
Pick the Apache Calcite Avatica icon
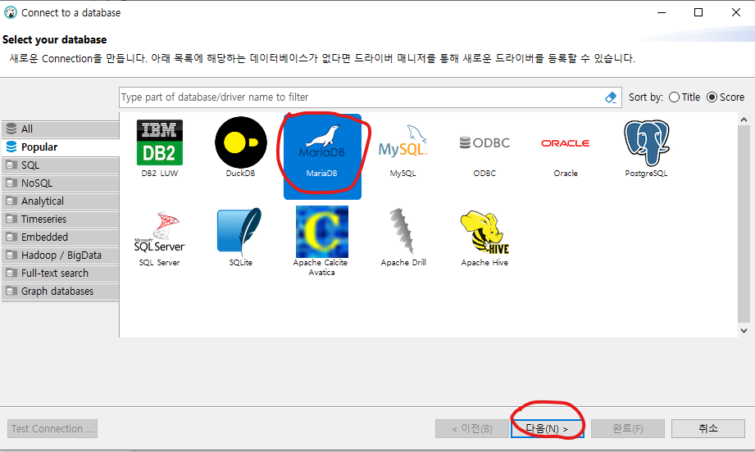[322, 232]
